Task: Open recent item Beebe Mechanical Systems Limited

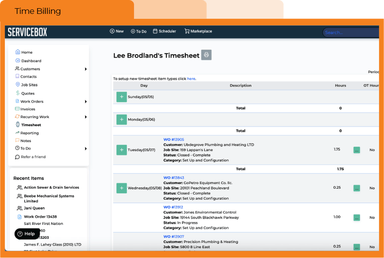Action: (x=49, y=198)
